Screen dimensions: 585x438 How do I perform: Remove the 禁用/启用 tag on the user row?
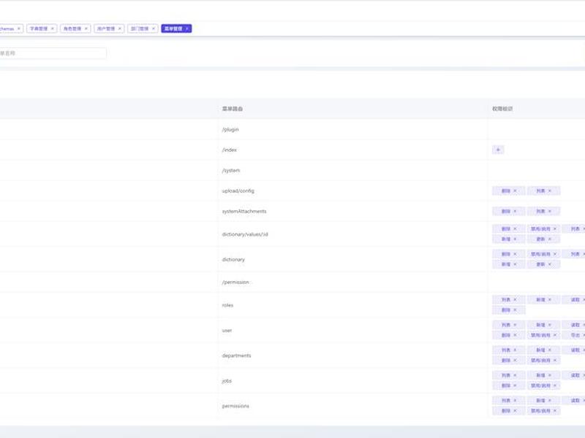tap(555, 335)
